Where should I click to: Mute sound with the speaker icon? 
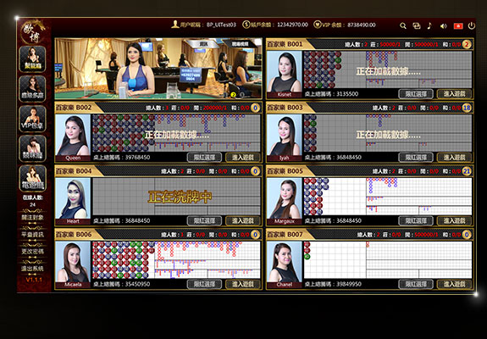[x=443, y=26]
